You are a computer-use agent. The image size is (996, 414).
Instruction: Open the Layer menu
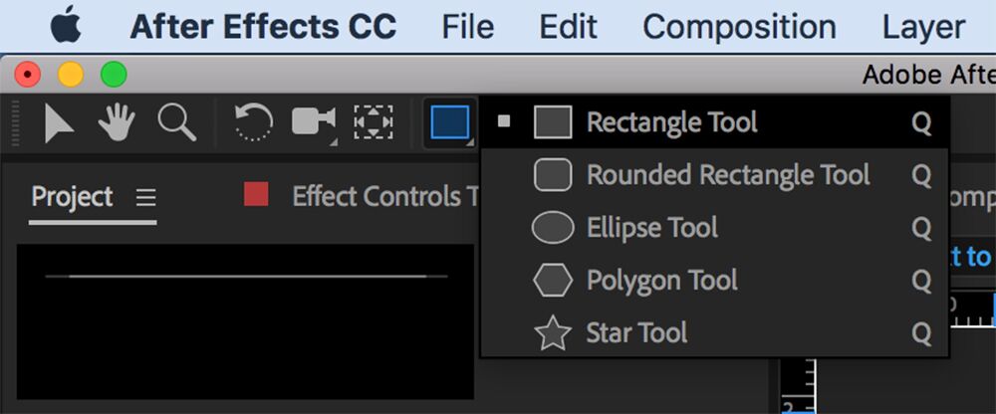(923, 26)
